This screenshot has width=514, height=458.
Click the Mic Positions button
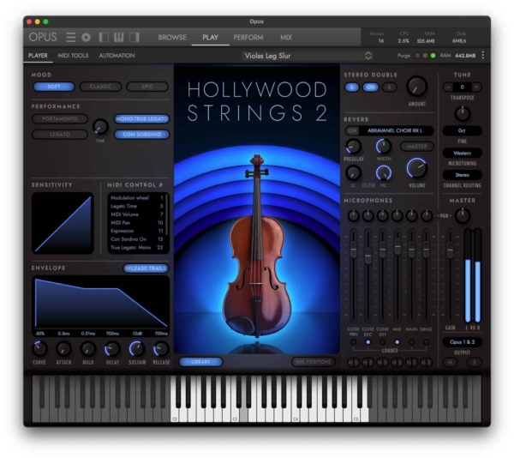(x=314, y=362)
